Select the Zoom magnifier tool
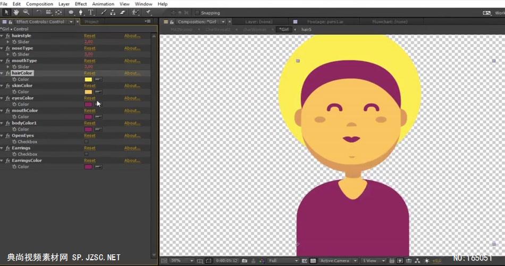The height and width of the screenshot is (266, 505). tap(26, 12)
